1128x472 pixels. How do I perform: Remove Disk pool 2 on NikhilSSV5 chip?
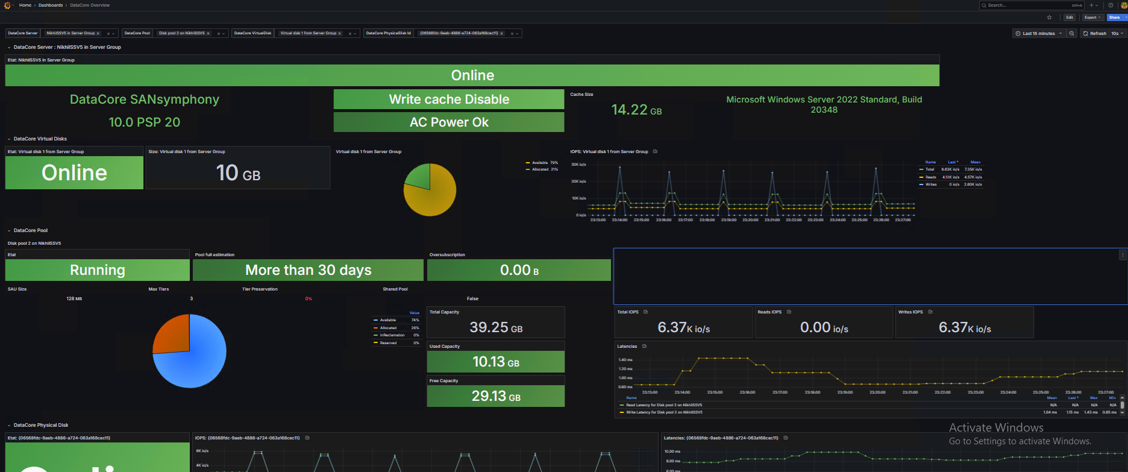coord(208,33)
